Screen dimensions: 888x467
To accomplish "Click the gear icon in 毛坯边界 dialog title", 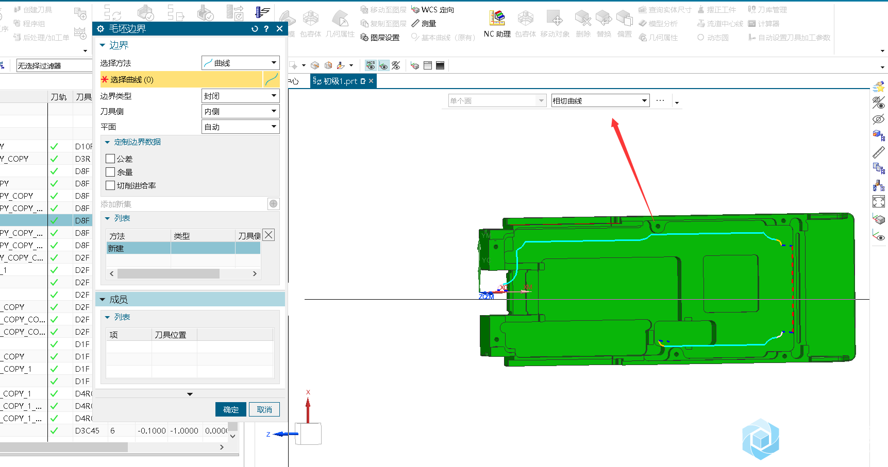I will pyautogui.click(x=100, y=29).
